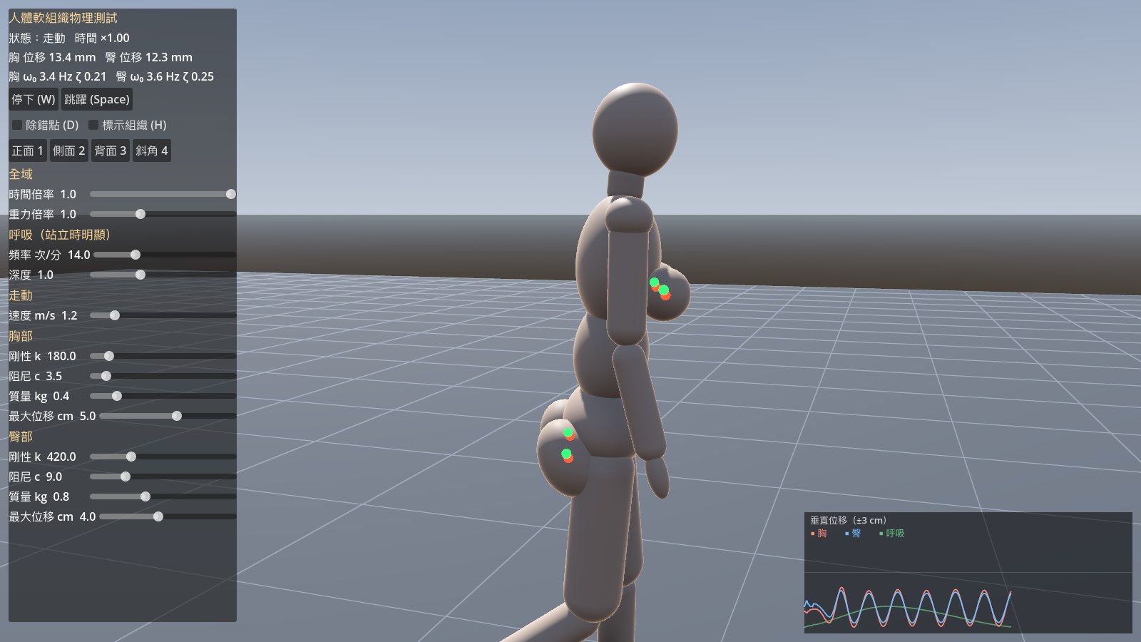The width and height of the screenshot is (1141, 642).
Task: Click the 胸 legend entry in graph
Action: click(x=819, y=533)
